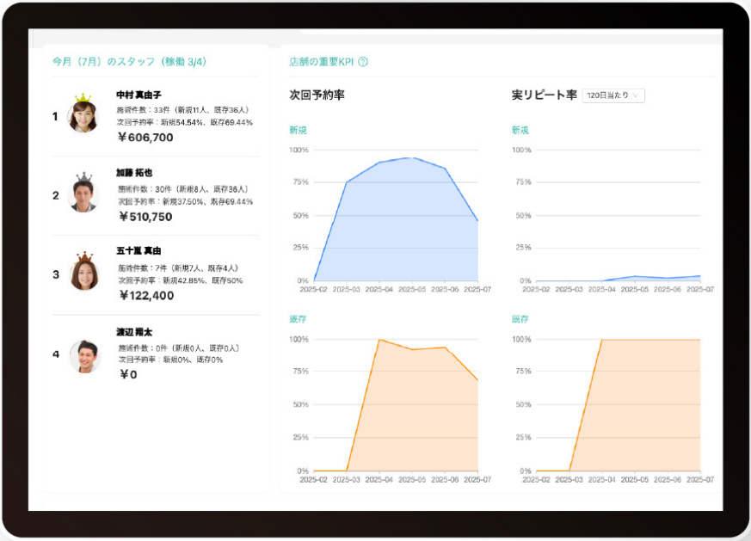Click the 店舗の重要KPI section title

point(321,62)
